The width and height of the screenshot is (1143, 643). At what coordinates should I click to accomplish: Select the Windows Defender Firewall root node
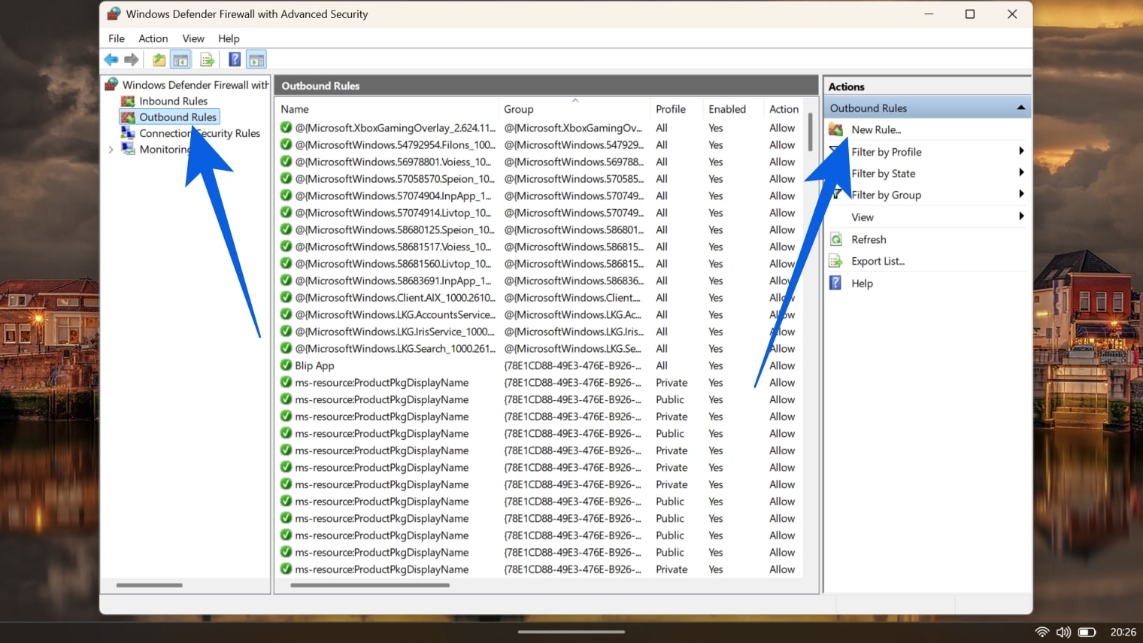tap(196, 84)
